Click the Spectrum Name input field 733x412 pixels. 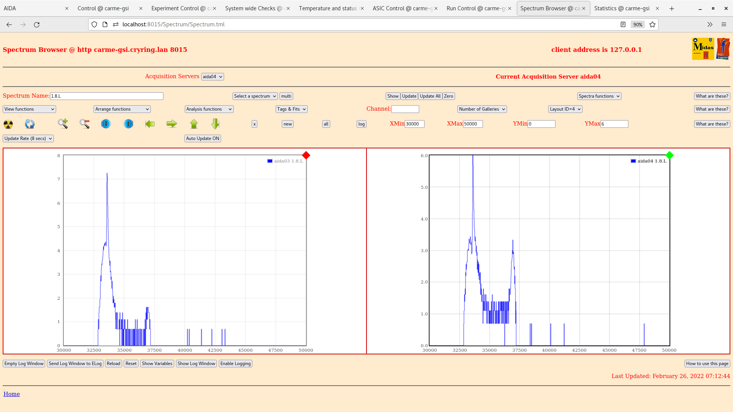point(107,96)
